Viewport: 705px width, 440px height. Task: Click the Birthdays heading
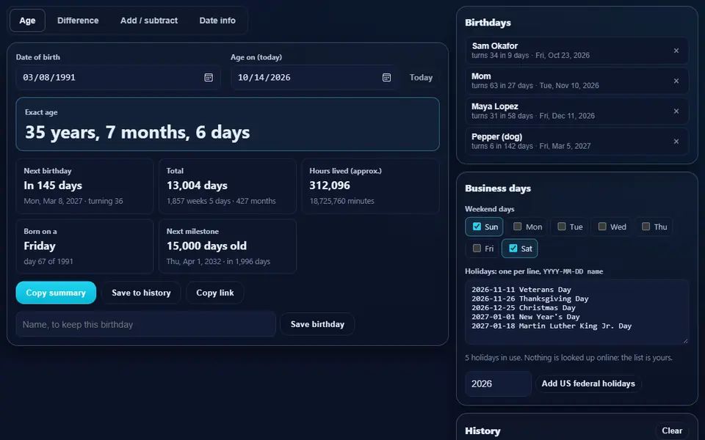488,23
